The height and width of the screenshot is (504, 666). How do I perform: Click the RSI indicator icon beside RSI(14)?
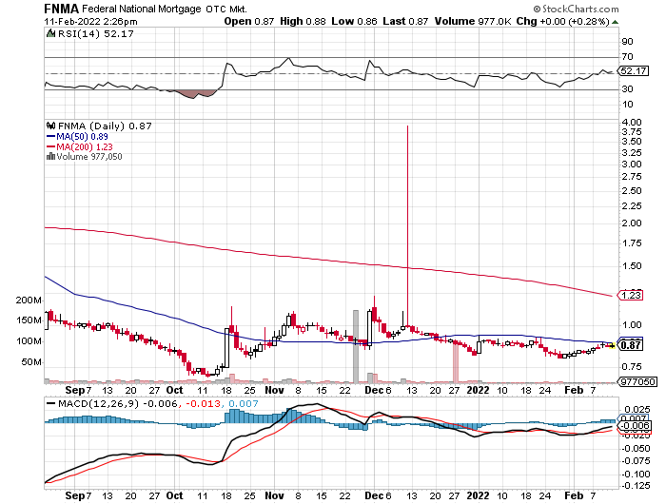[50, 33]
